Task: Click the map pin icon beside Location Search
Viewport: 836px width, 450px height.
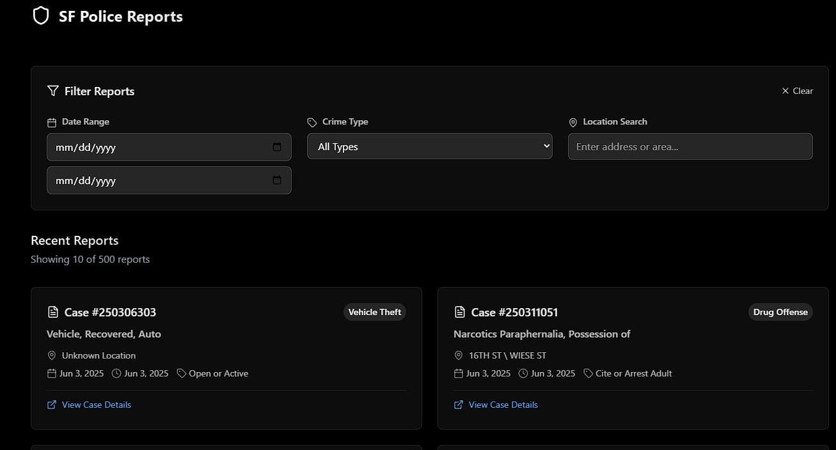Action: (x=572, y=121)
